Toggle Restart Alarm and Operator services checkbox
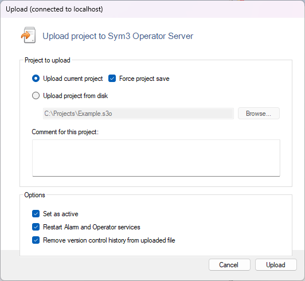The height and width of the screenshot is (281, 305). 36,227
